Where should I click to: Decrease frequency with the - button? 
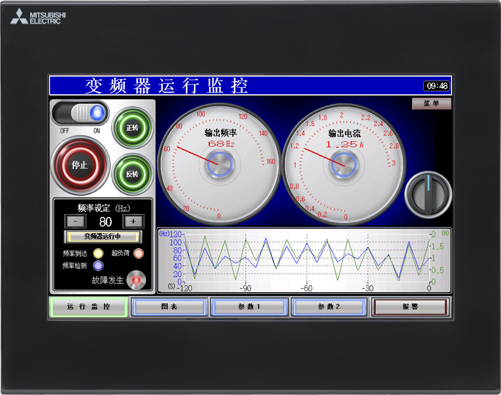click(76, 221)
